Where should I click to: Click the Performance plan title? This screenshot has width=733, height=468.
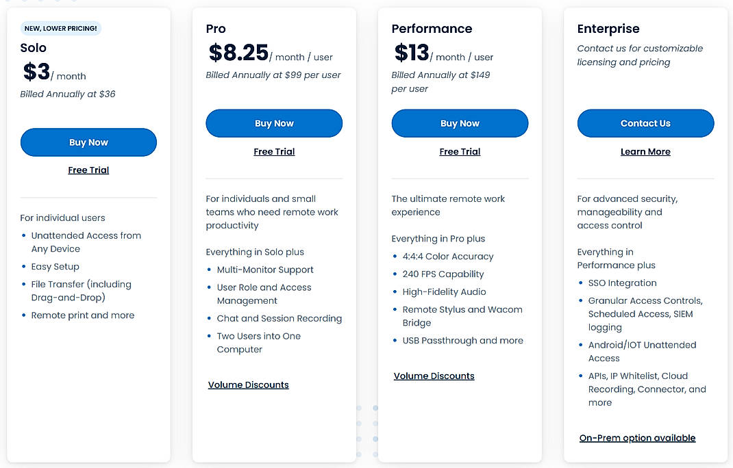pos(432,29)
